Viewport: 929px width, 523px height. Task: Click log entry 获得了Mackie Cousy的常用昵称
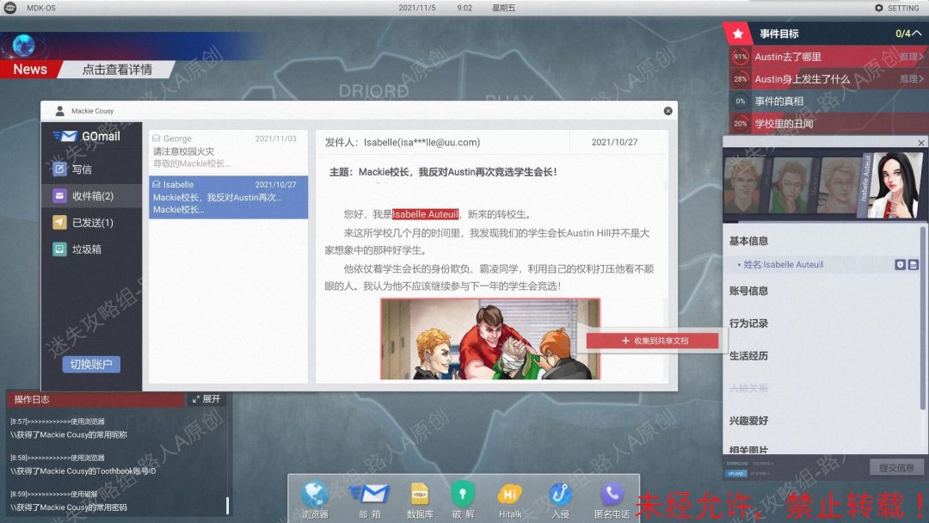coord(68,434)
